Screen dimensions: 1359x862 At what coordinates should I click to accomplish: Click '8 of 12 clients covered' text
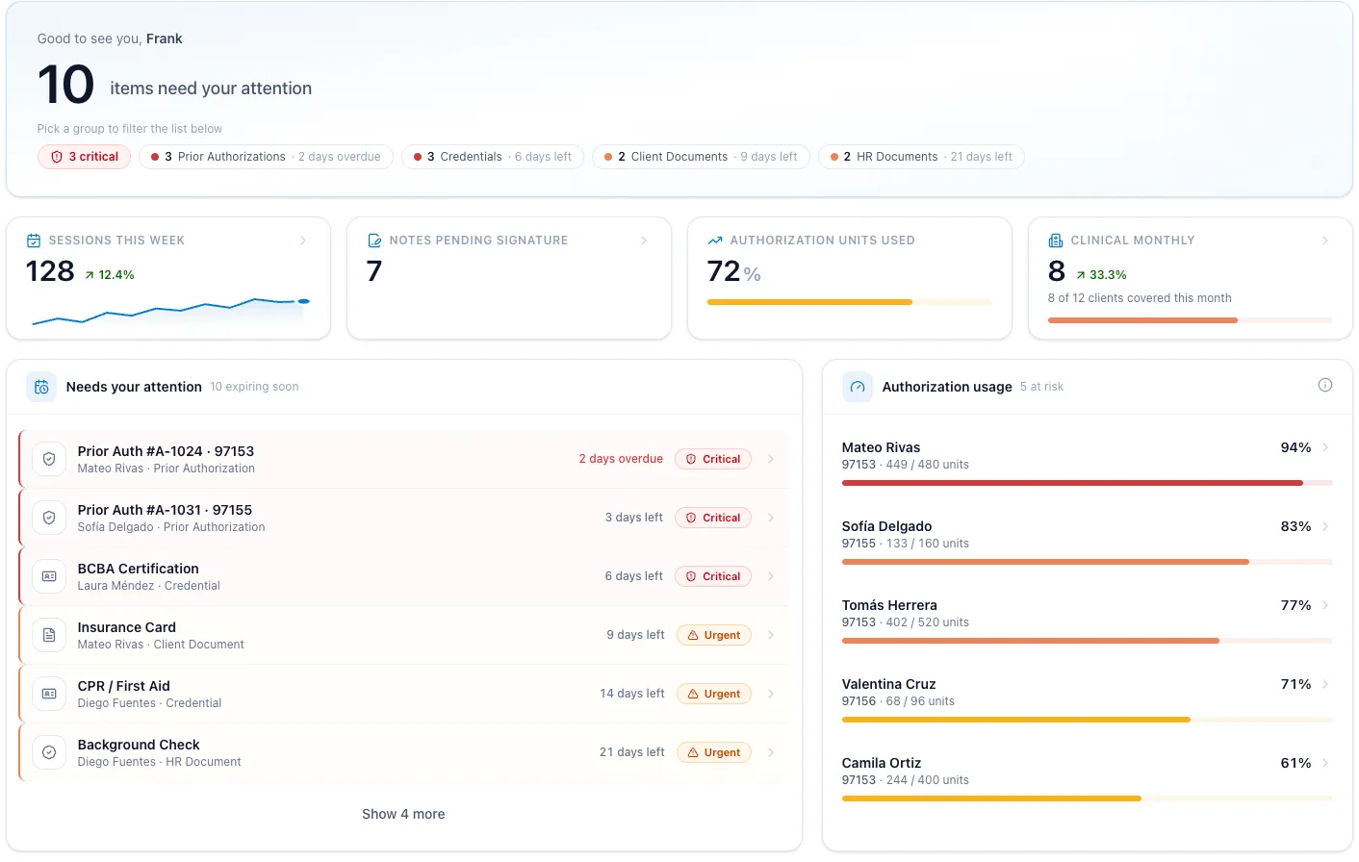point(1140,298)
